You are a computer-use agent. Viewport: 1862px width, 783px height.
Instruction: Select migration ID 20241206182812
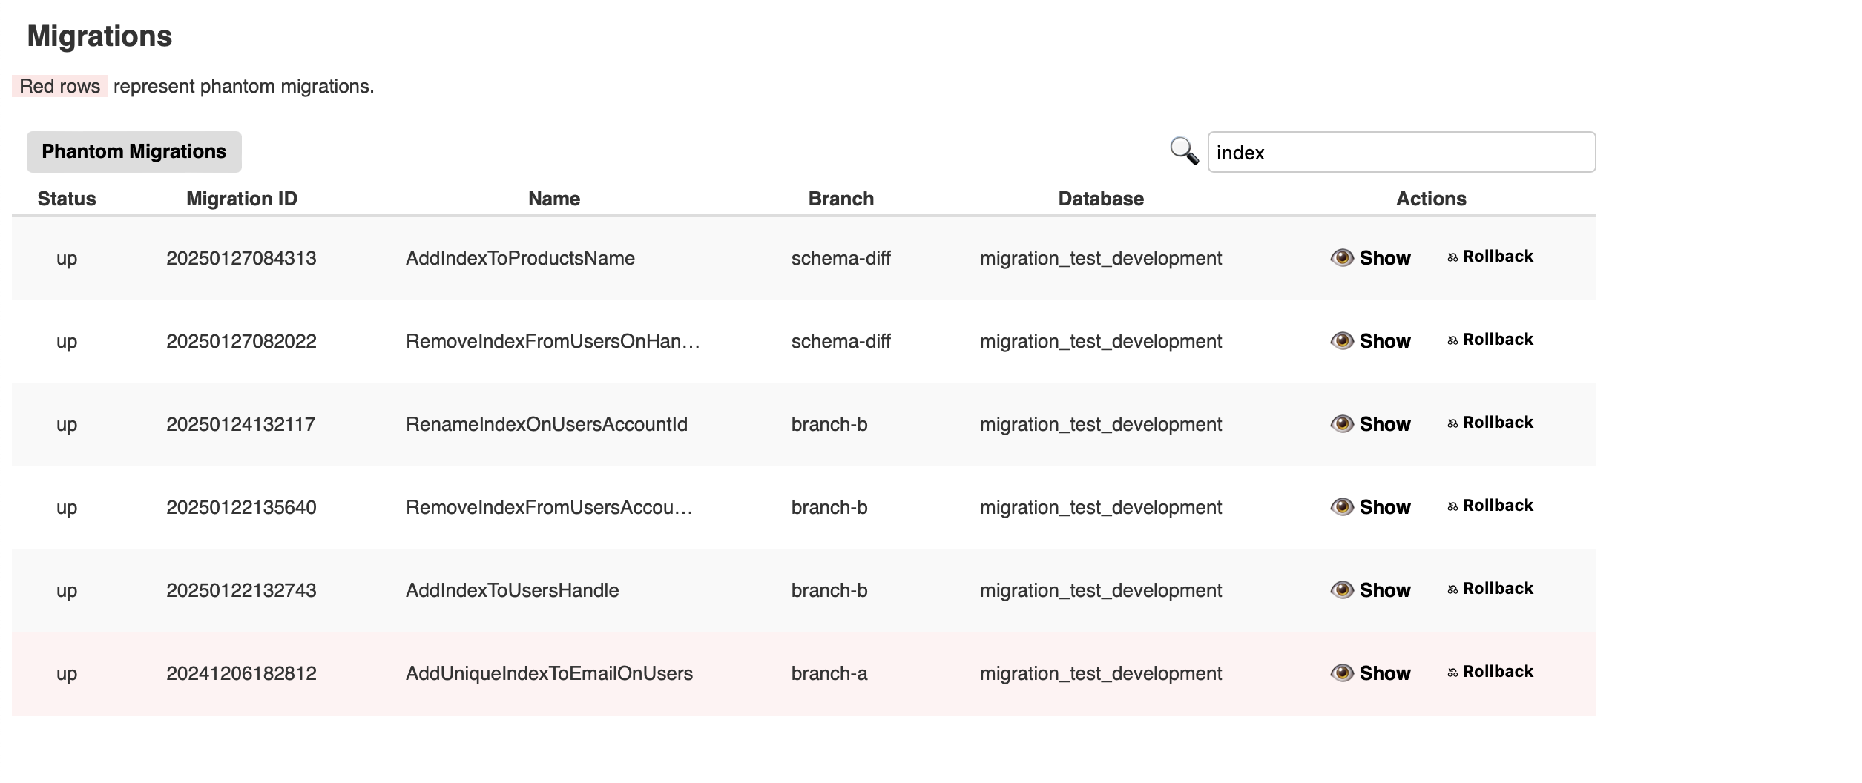[x=241, y=673]
